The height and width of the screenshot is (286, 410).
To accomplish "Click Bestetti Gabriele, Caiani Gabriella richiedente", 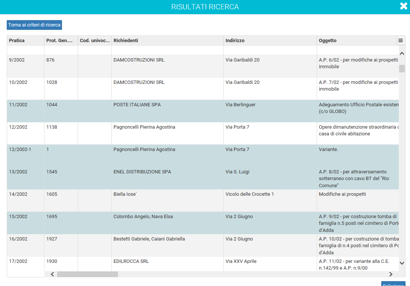I will pos(149,239).
